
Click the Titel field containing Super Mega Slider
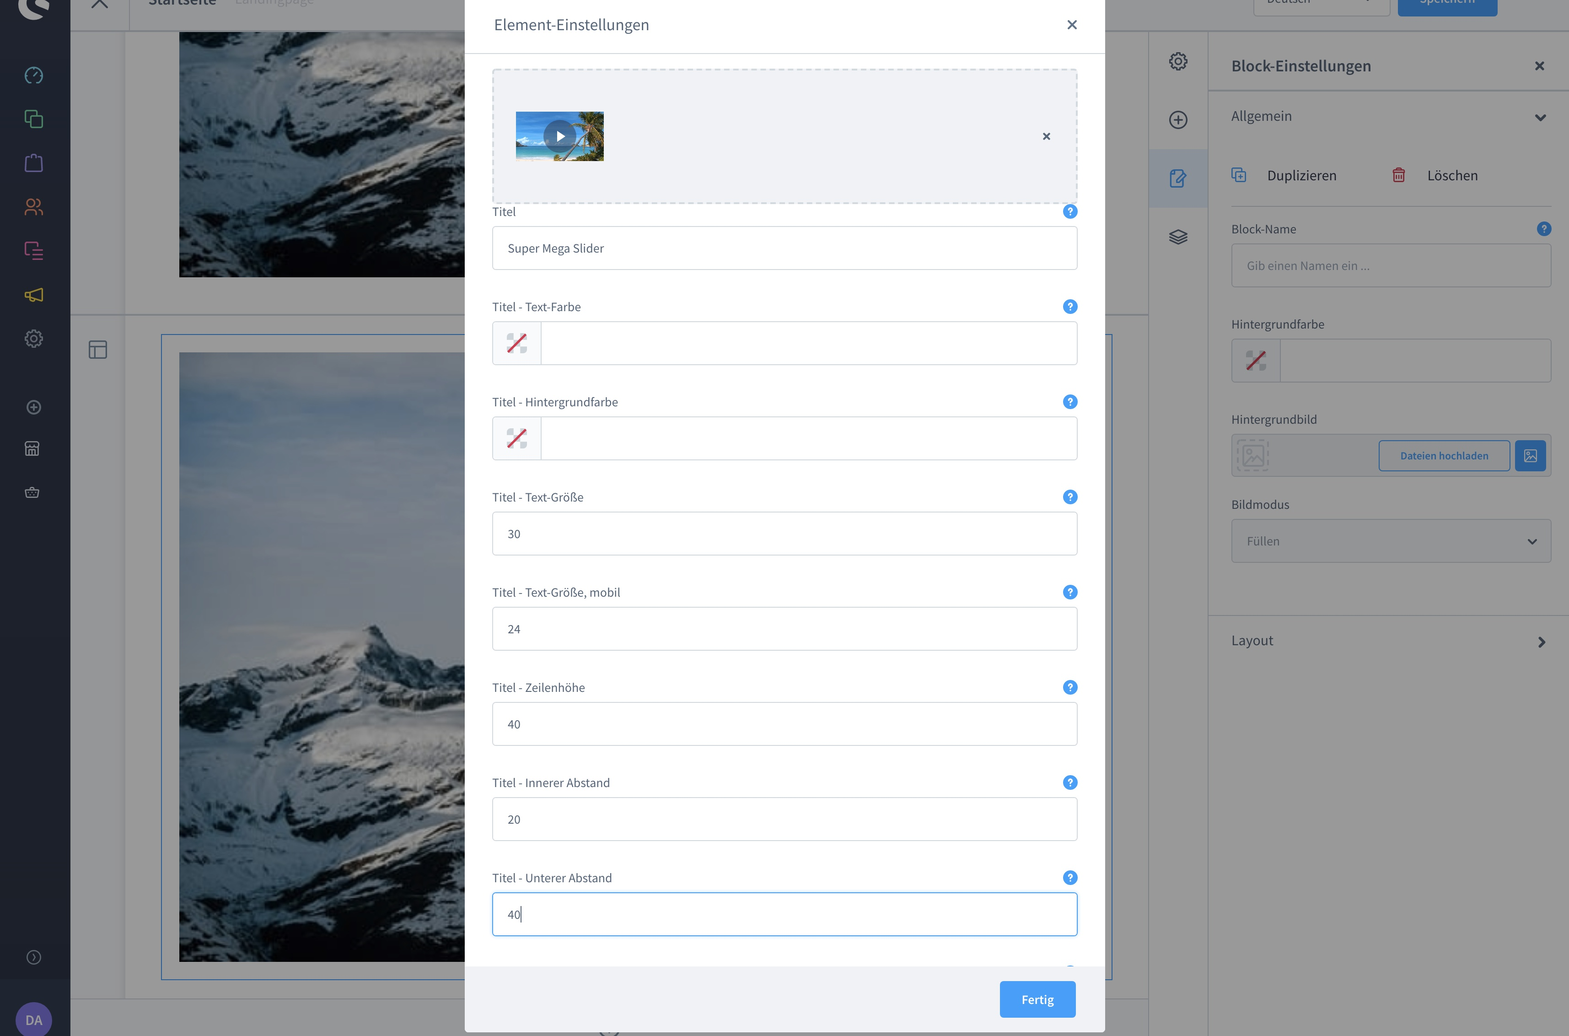(784, 248)
